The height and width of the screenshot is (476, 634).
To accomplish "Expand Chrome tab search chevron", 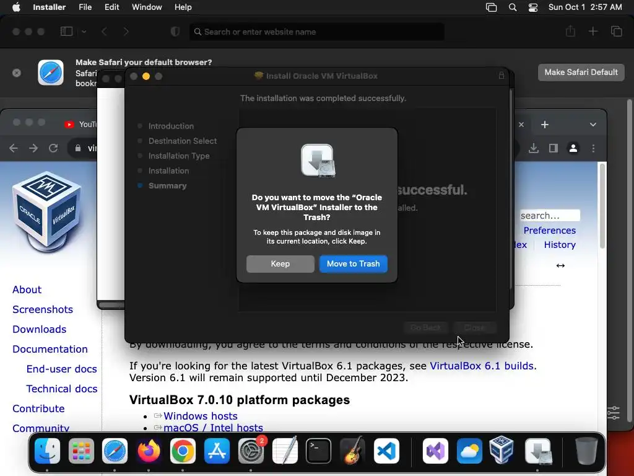I will 593,125.
